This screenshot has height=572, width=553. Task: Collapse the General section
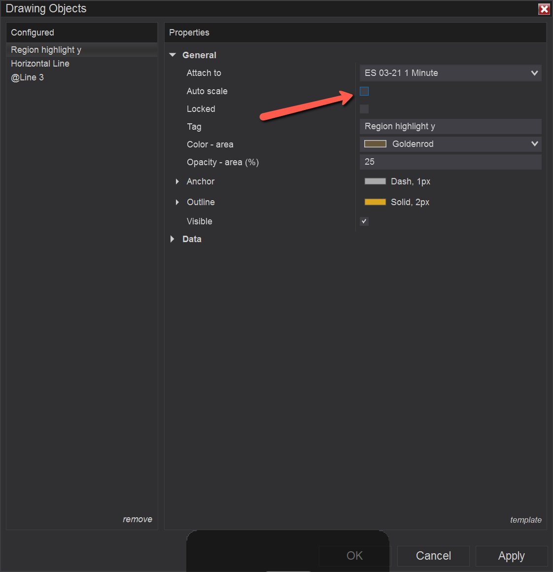coord(173,55)
